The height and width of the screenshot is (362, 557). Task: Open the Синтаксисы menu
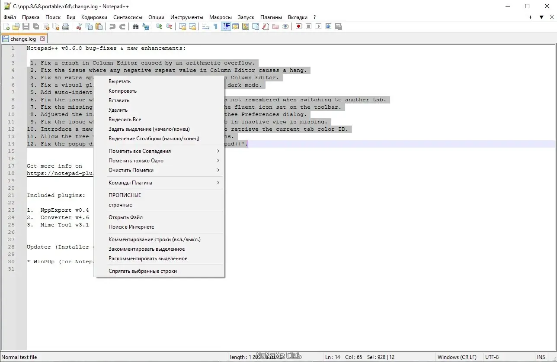coord(128,17)
